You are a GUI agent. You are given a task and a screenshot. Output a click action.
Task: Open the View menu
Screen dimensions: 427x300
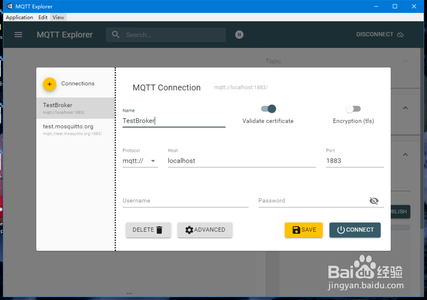(58, 17)
